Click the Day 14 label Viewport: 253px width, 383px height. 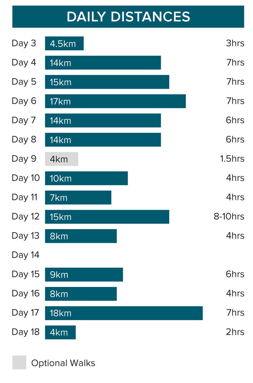click(26, 255)
